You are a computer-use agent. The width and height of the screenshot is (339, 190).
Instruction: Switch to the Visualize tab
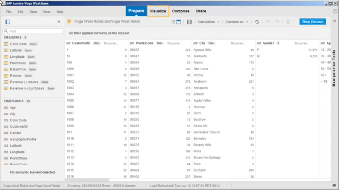[158, 11]
